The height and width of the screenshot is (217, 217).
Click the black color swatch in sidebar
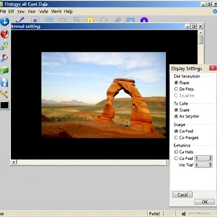[5, 105]
